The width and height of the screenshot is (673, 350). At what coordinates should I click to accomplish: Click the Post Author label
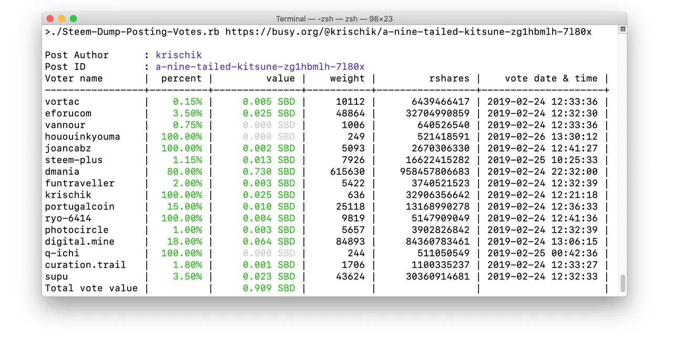coord(77,55)
